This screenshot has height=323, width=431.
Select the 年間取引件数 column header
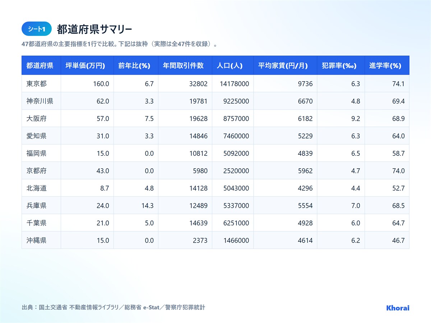pyautogui.click(x=185, y=65)
